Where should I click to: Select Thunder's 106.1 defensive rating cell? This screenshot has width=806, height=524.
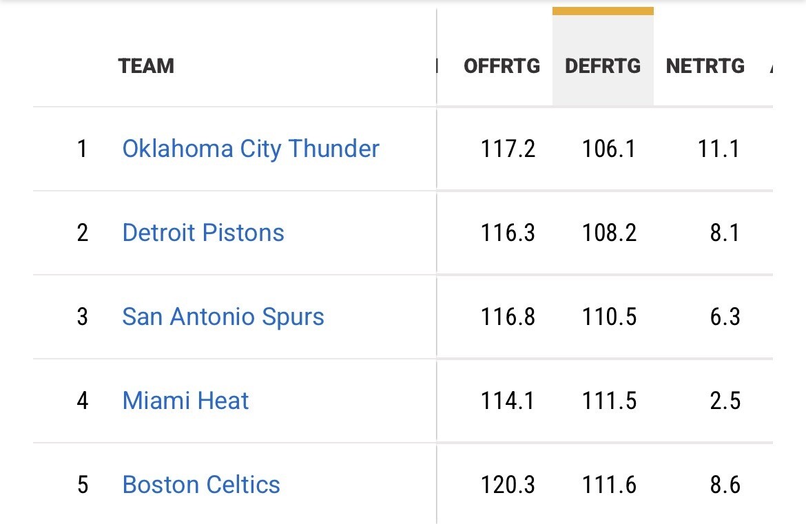point(609,149)
